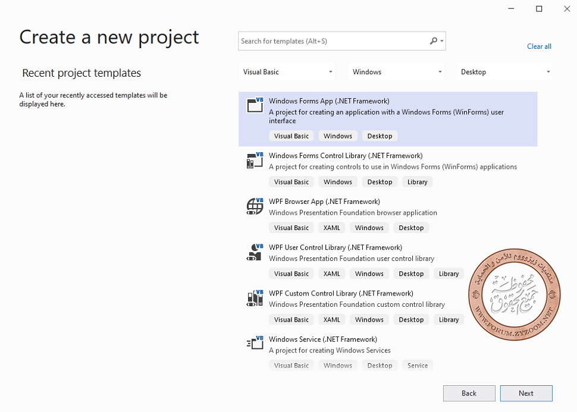The image size is (577, 412).
Task: Click the Windows tag under WPF Custom Control Library
Action: [x=369, y=320]
